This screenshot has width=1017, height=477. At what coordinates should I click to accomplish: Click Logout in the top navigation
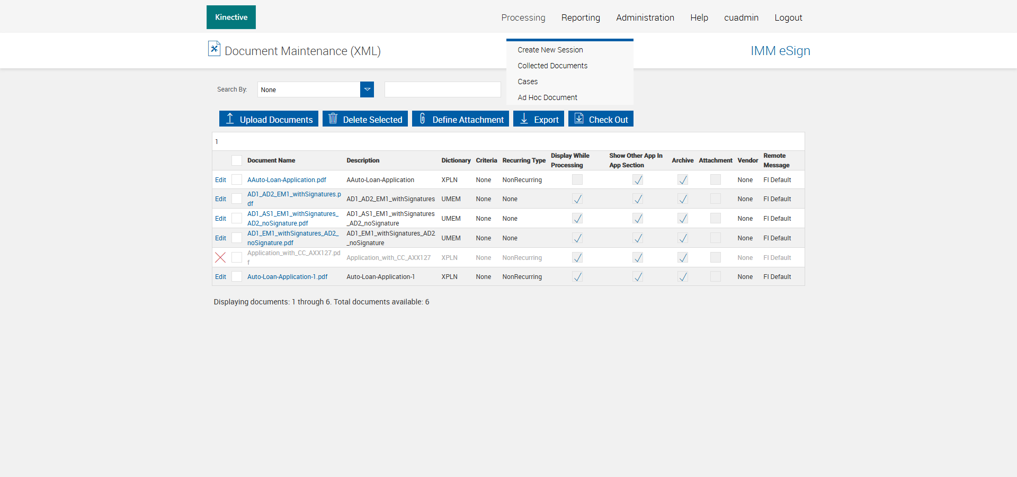[788, 18]
